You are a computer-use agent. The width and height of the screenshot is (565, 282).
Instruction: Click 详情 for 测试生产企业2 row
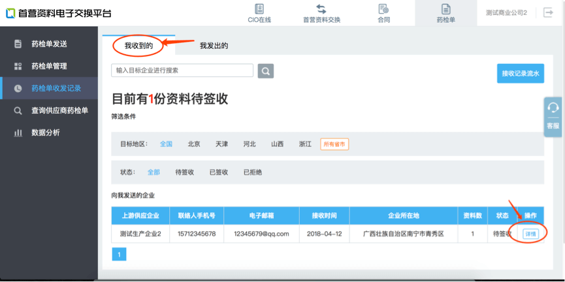point(530,234)
